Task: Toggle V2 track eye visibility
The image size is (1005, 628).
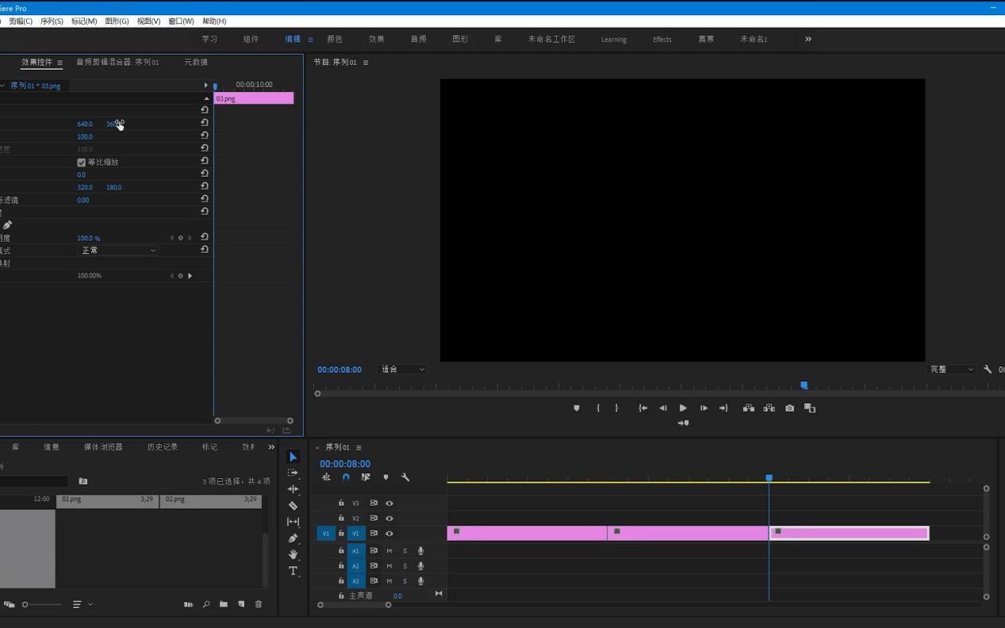Action: pyautogui.click(x=389, y=519)
